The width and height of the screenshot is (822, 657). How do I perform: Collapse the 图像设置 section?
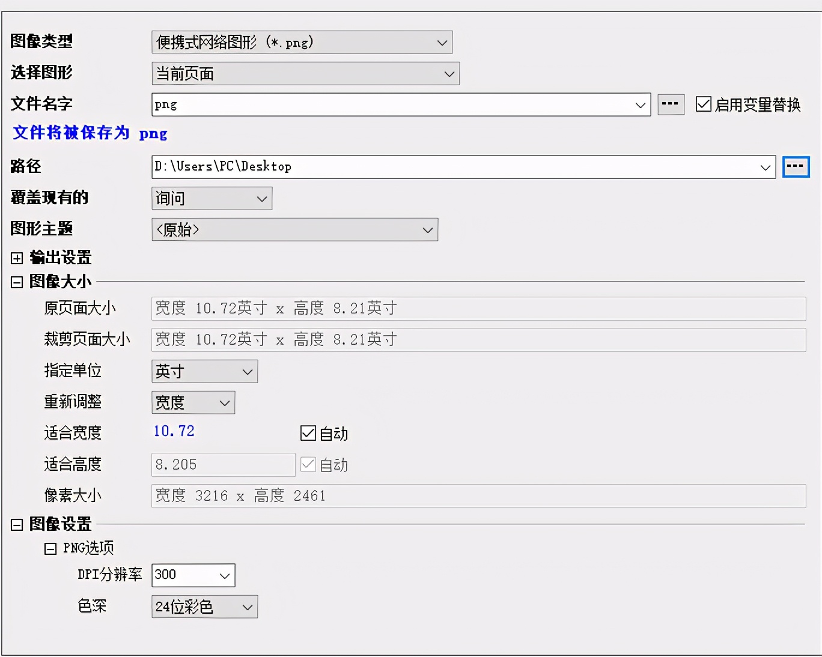[17, 525]
